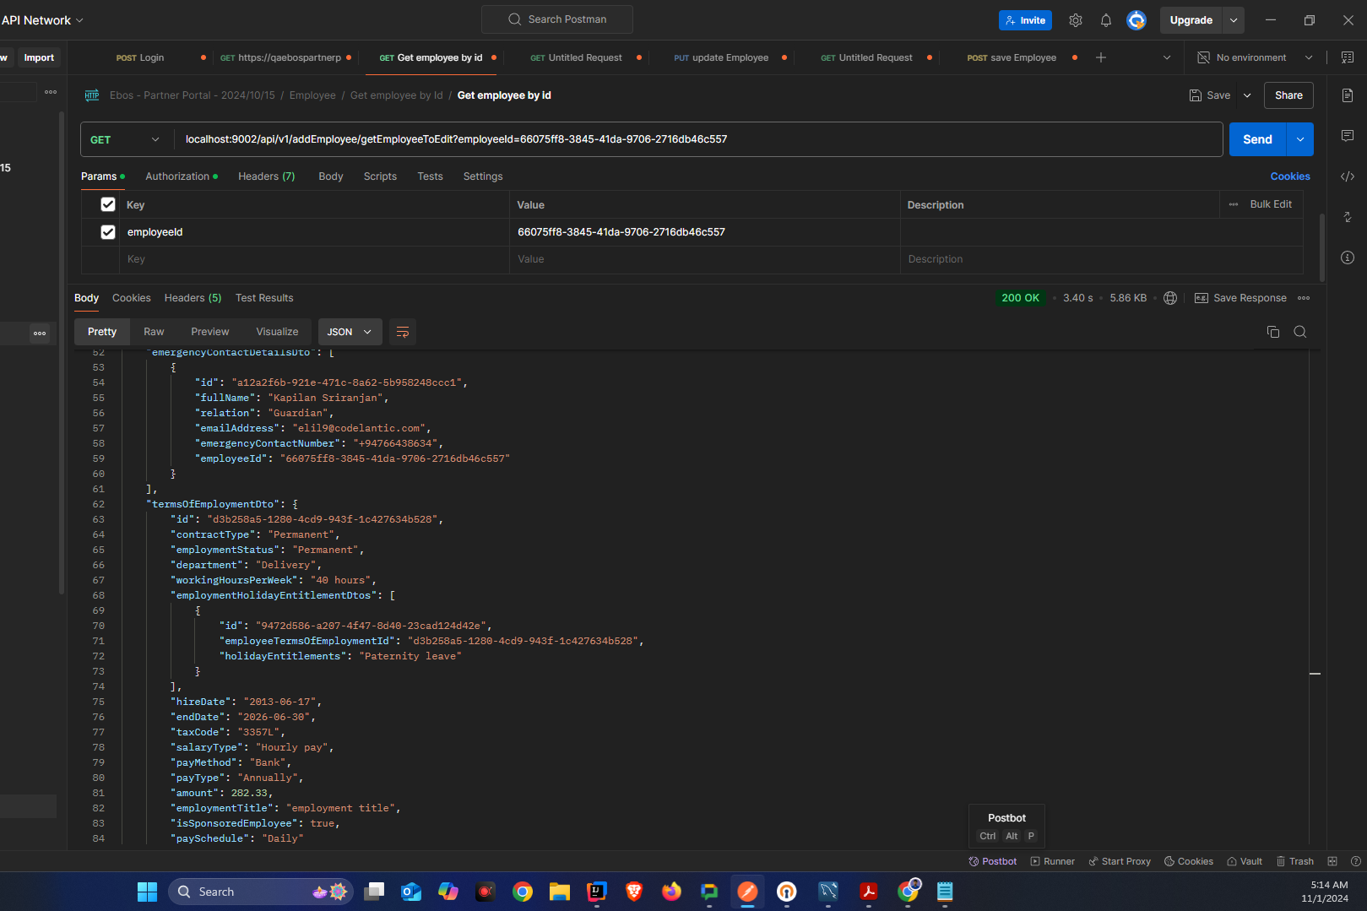Click the Invite button
1367x911 pixels.
1025,20
